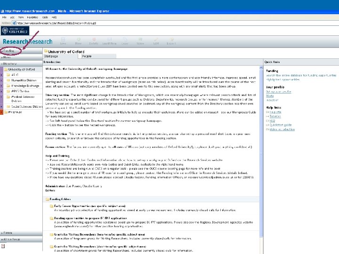Open 'Grants for Visiting Researchers (long-term' folder
Viewport: 339px width, 254px height.
[99, 234]
